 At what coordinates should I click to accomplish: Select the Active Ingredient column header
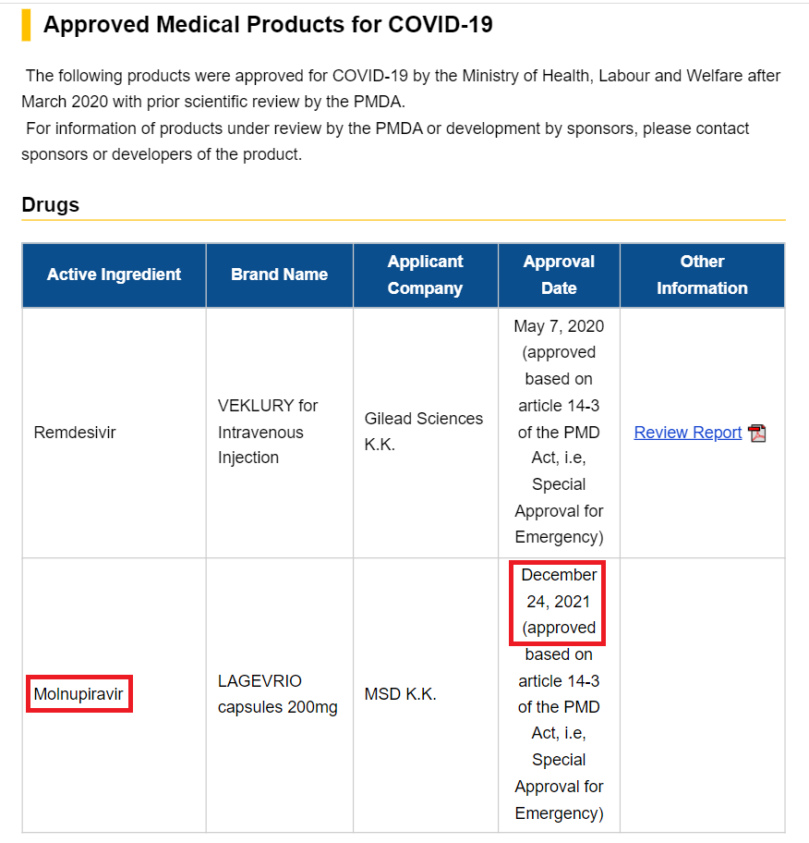(114, 275)
